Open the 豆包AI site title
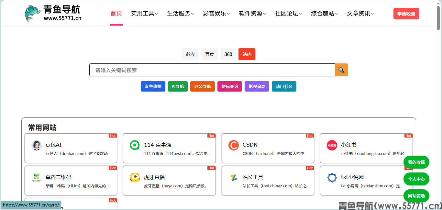 tap(53, 145)
